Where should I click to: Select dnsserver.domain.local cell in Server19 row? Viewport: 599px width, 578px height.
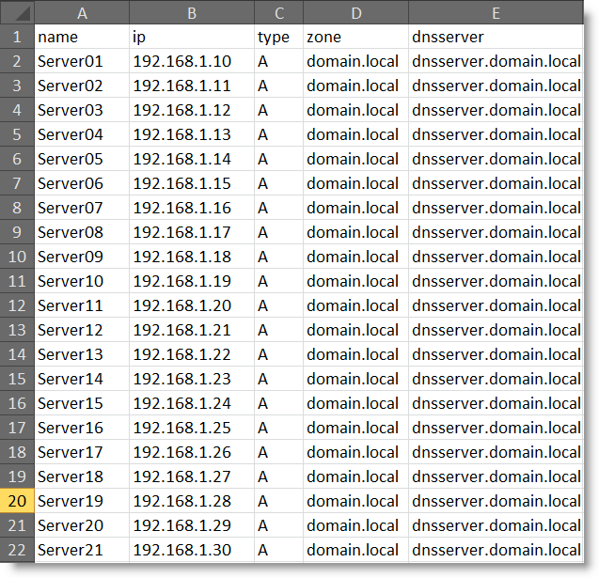click(x=496, y=501)
